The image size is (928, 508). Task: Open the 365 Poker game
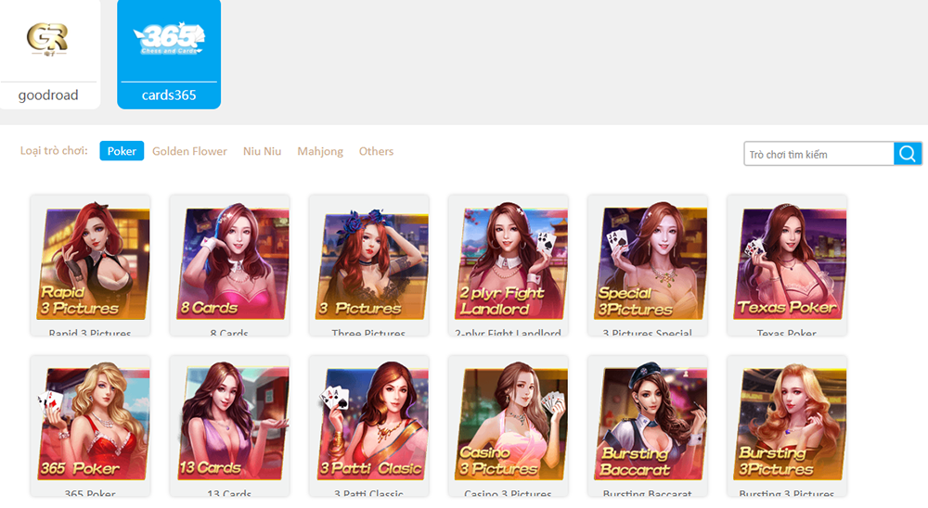pyautogui.click(x=90, y=425)
